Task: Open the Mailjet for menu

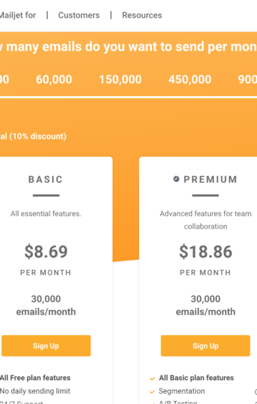Action: point(18,15)
